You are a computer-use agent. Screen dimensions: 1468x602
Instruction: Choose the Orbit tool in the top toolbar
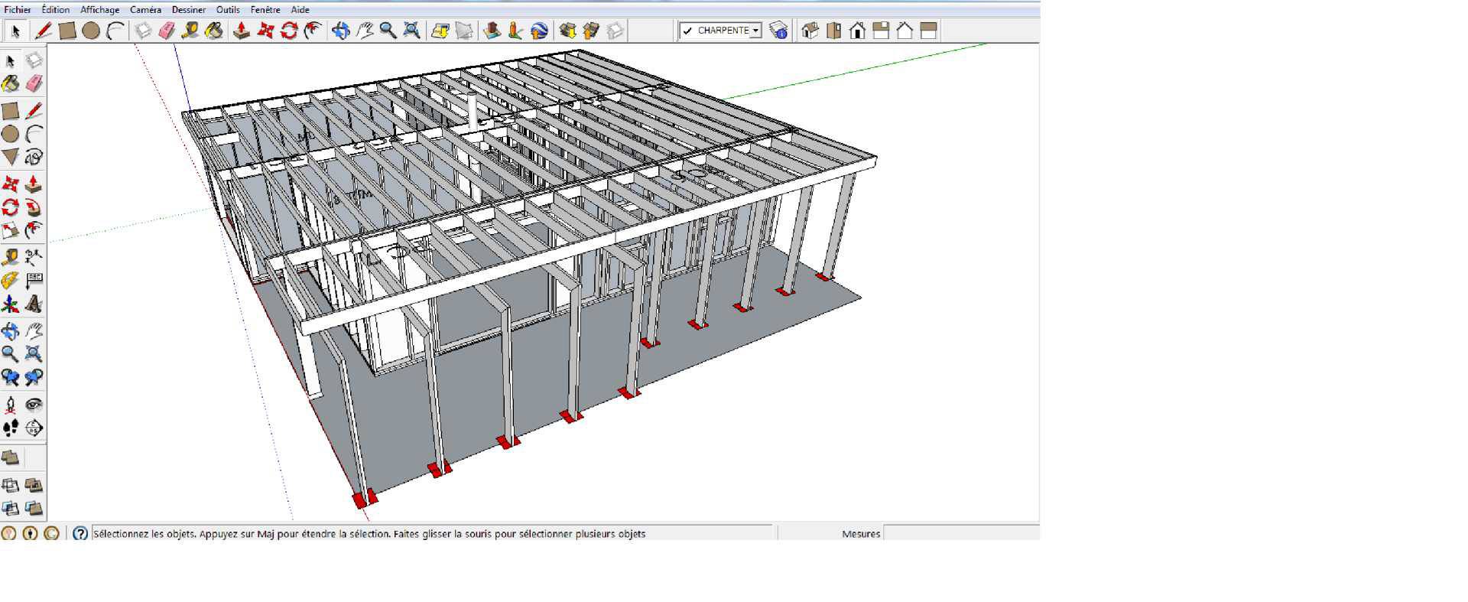click(341, 31)
